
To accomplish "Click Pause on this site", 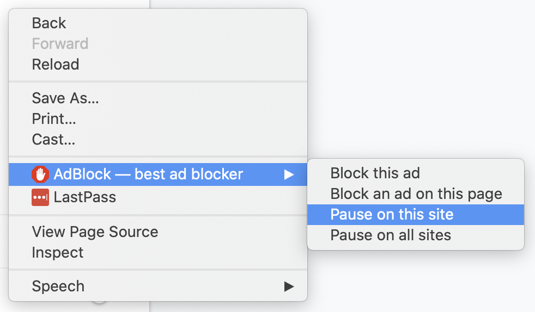I will coord(416,215).
